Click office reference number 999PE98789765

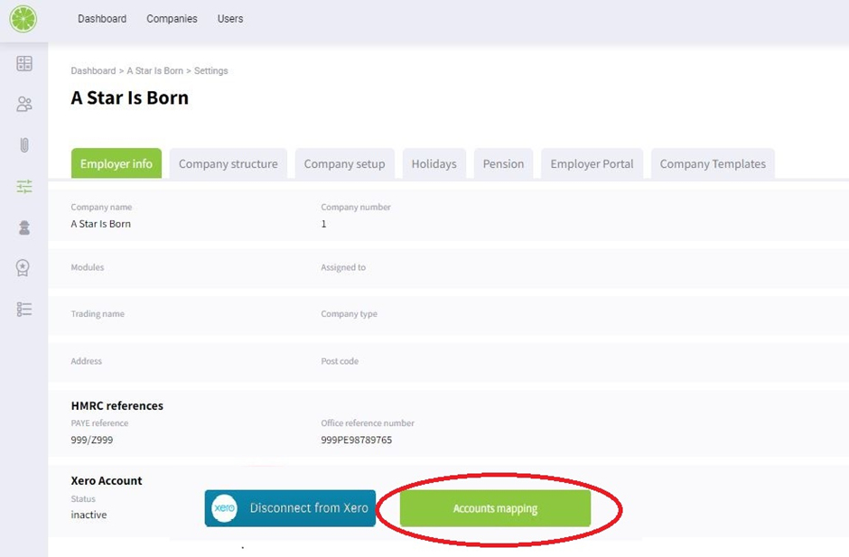point(356,440)
